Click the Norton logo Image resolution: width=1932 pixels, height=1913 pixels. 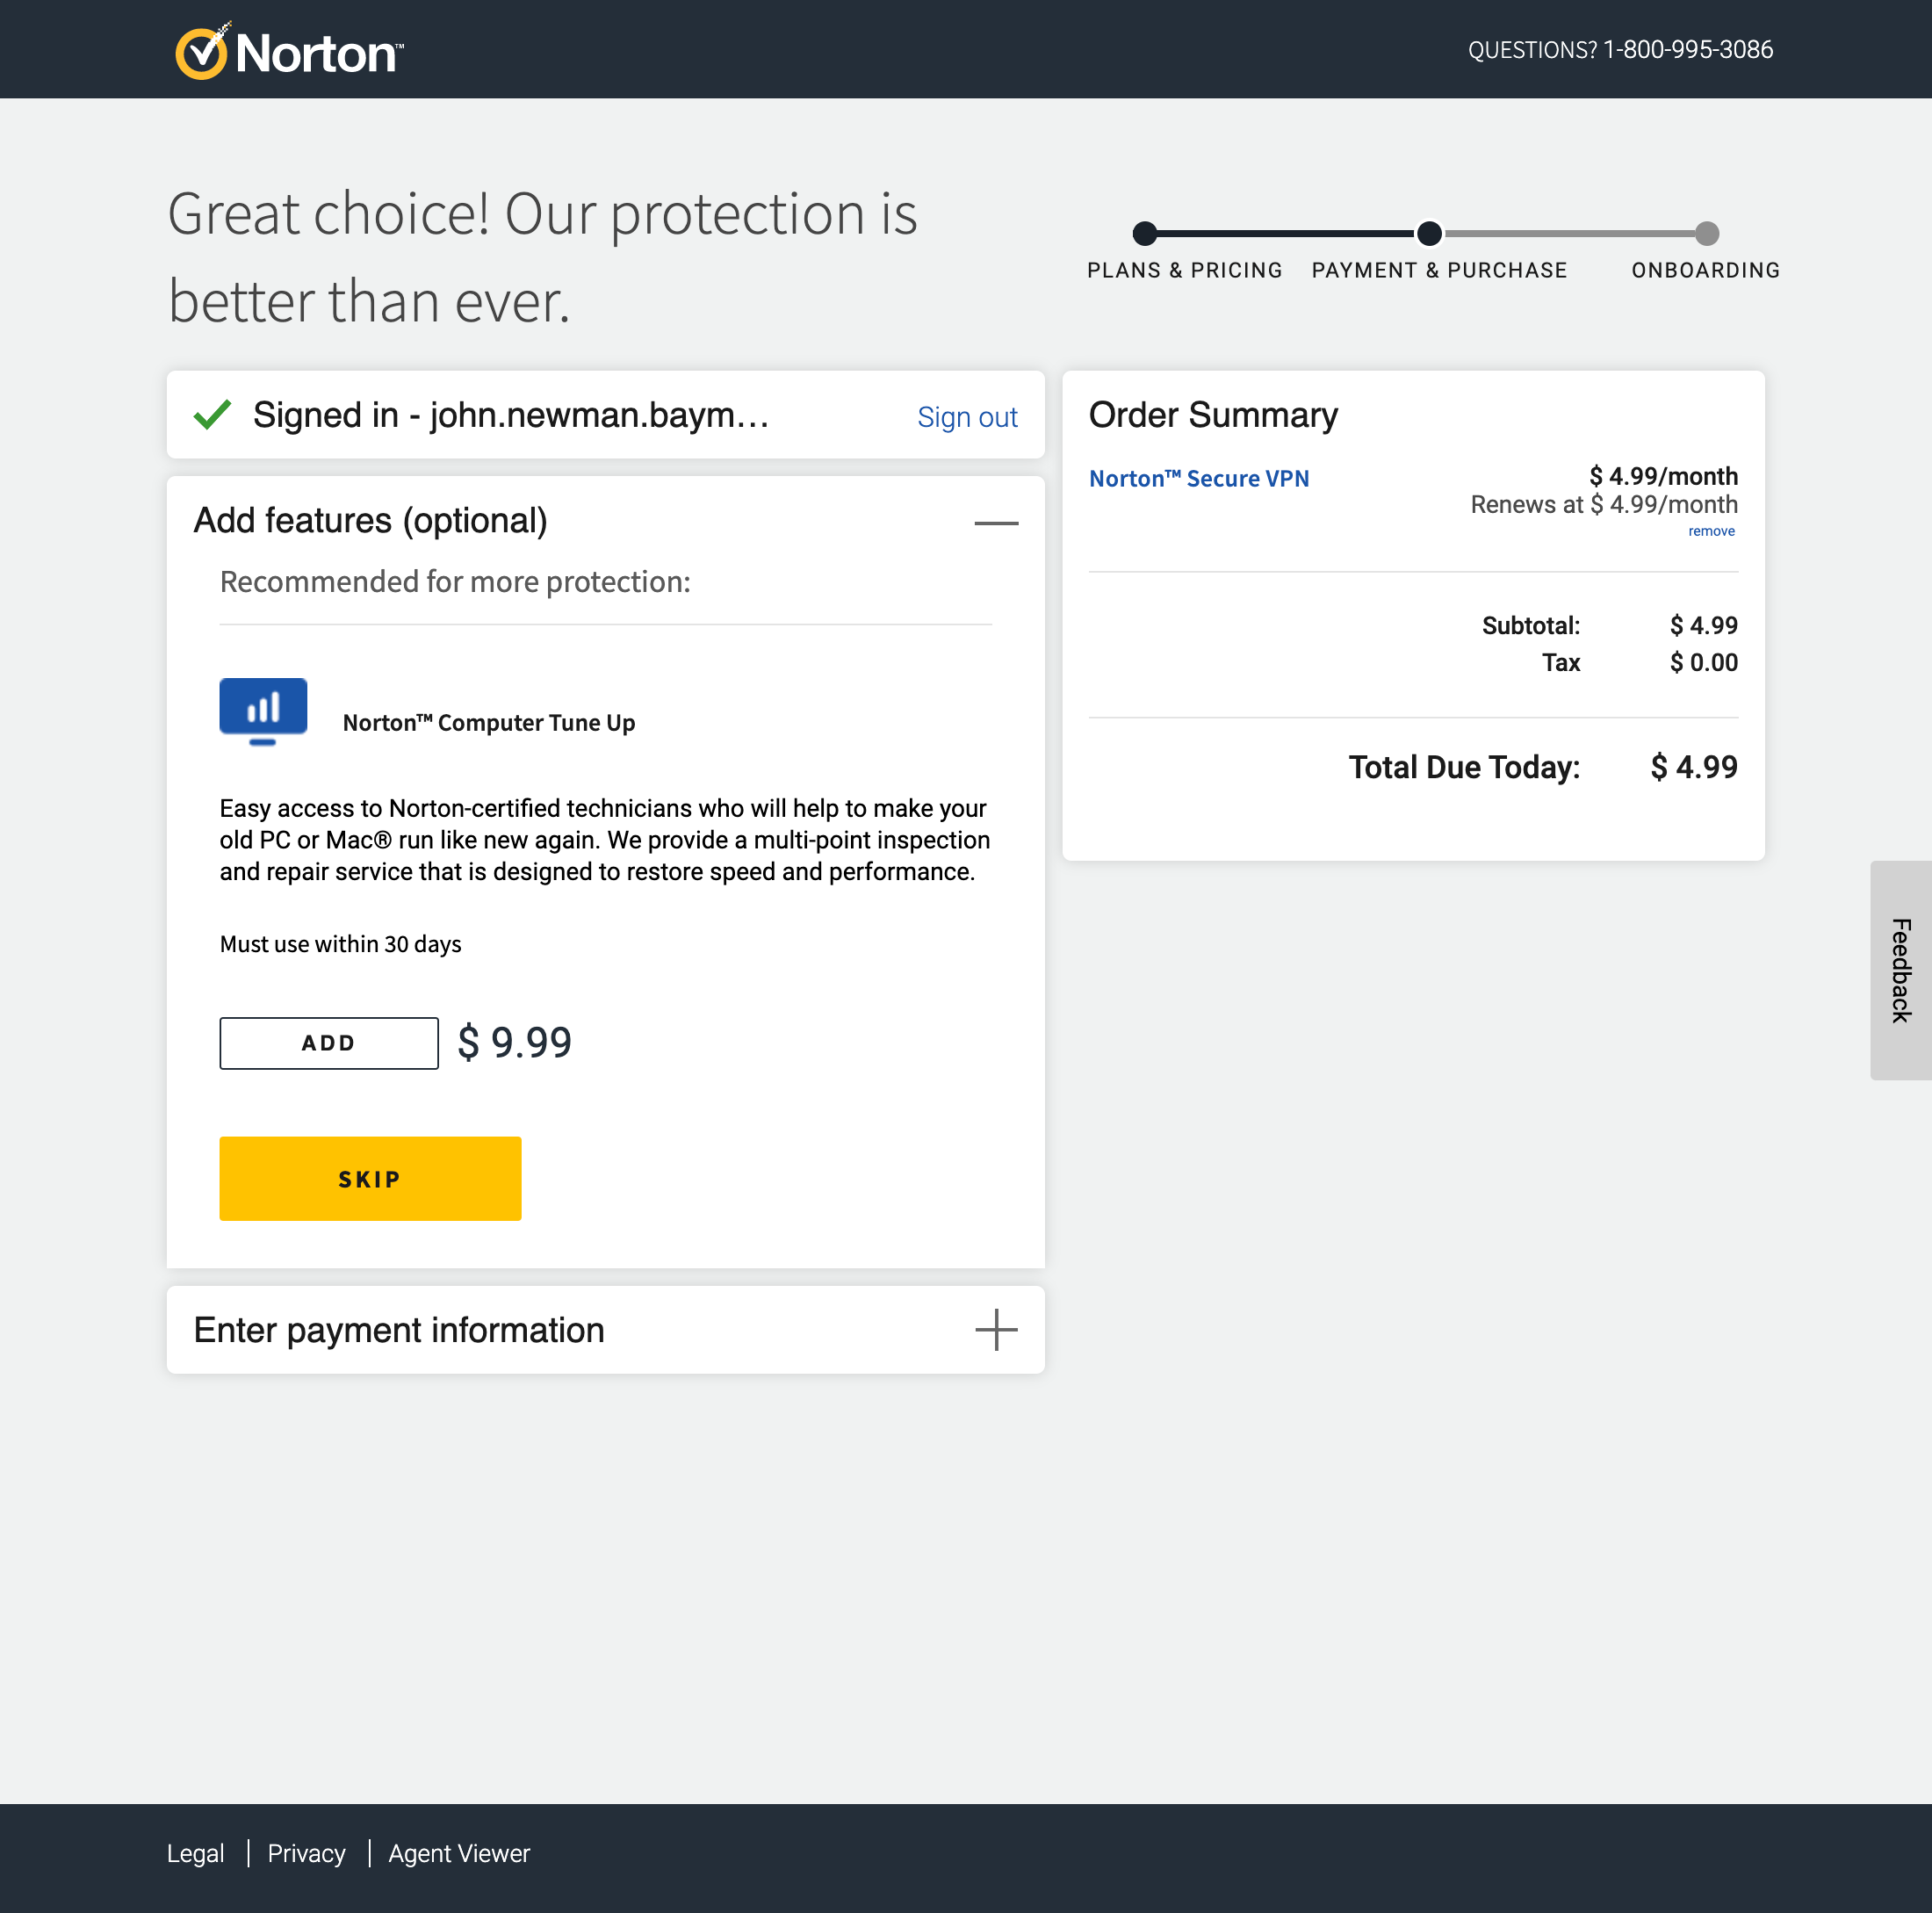(288, 49)
